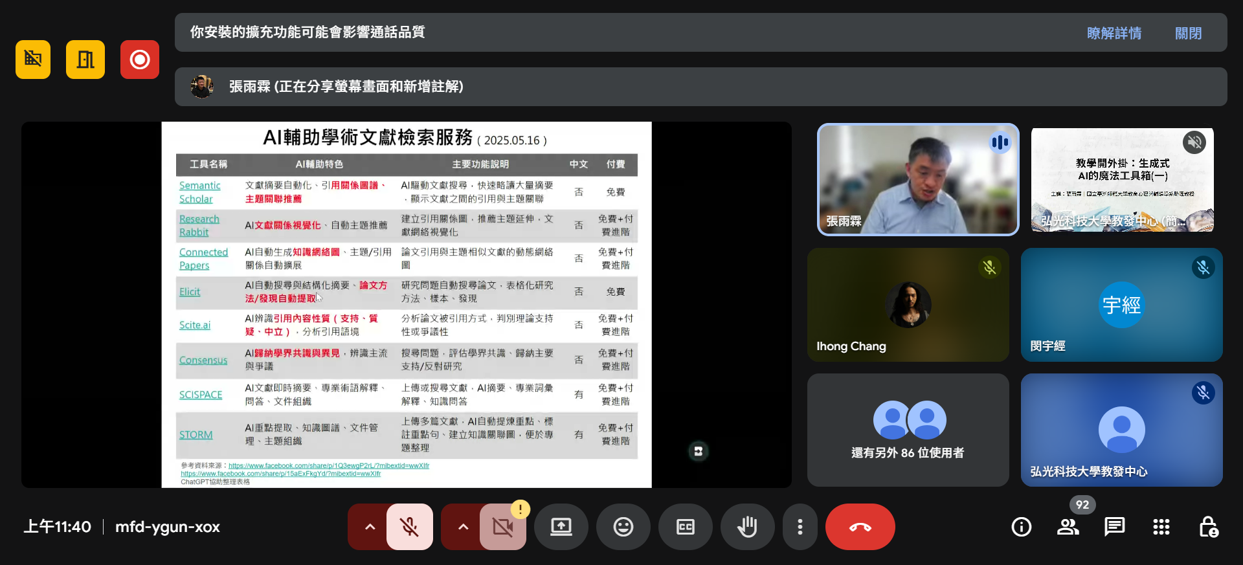Screen dimensions: 1243x565
Task: Turn on closed captions
Action: click(686, 527)
